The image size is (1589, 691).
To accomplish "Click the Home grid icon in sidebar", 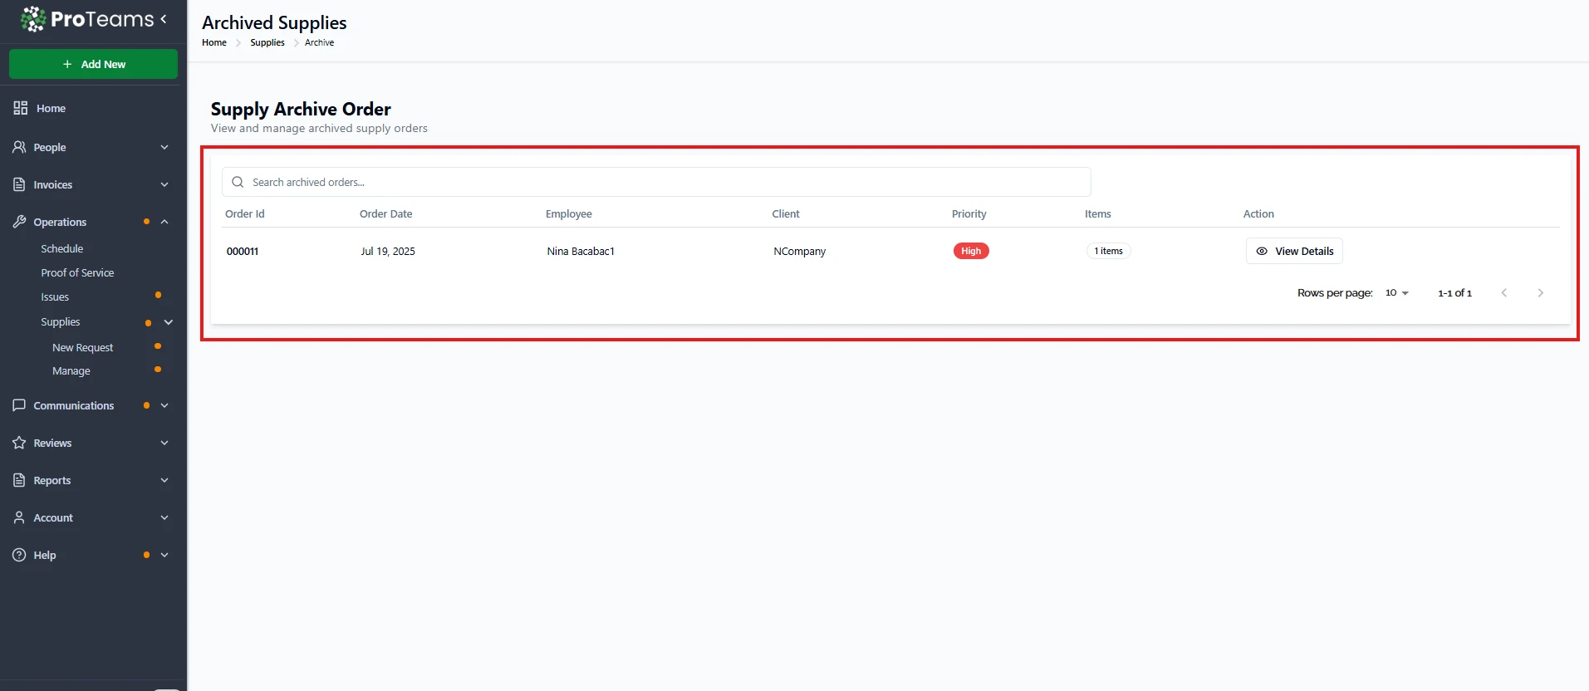I will [x=21, y=108].
